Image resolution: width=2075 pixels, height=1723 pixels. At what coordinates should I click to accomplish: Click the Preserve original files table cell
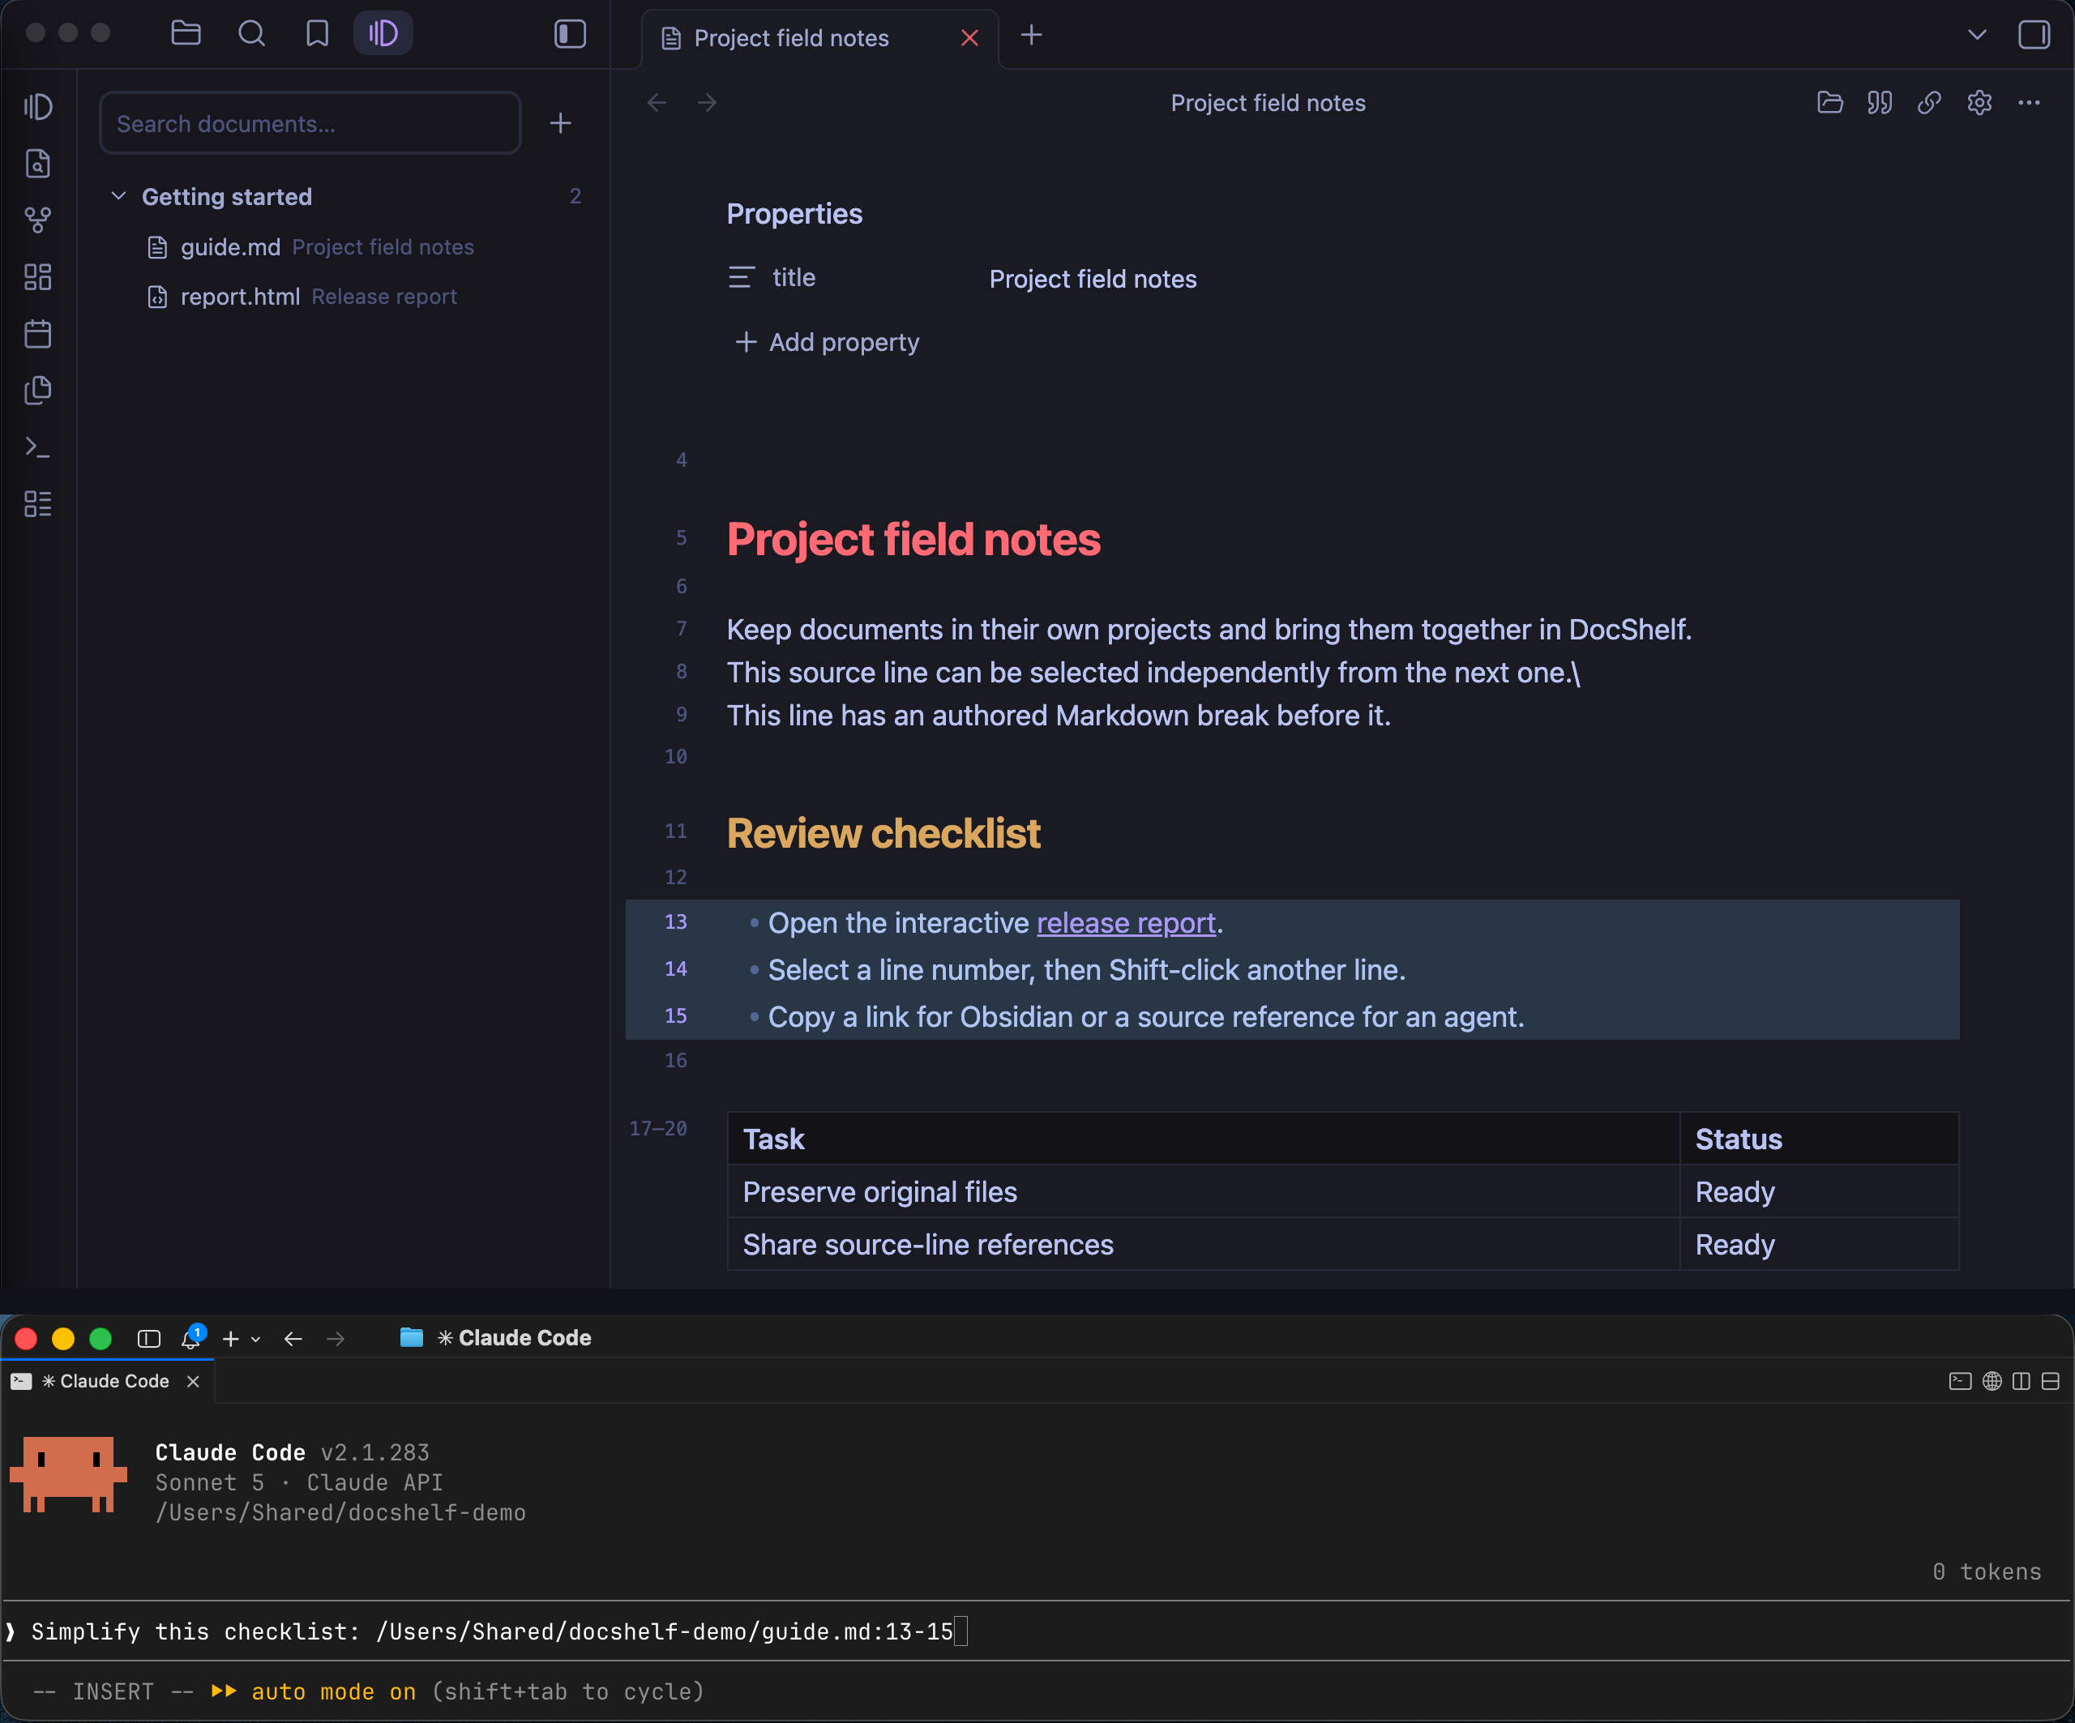click(1204, 1191)
